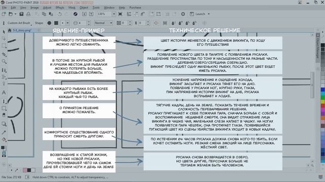Screen dimensions: 325x182
Task: Open the Launch application dropdown
Action: click(209, 14)
